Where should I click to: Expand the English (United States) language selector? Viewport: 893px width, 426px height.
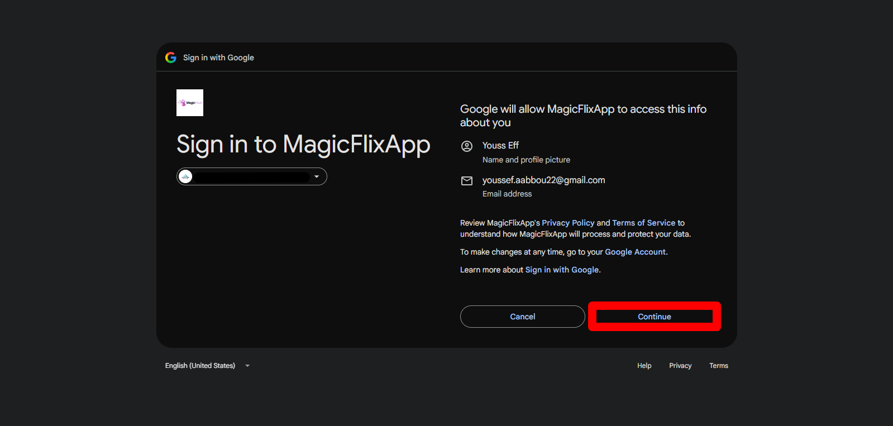click(x=208, y=366)
